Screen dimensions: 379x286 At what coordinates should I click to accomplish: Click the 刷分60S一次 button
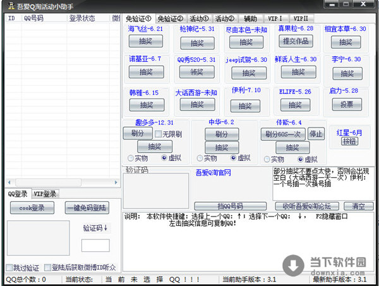click(282, 134)
